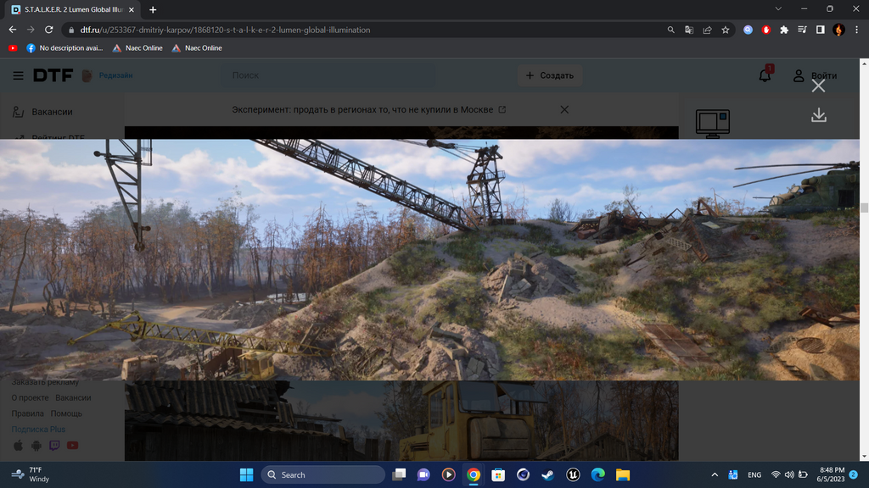Toggle the Chrome side panel
This screenshot has height=488, width=869.
[821, 30]
